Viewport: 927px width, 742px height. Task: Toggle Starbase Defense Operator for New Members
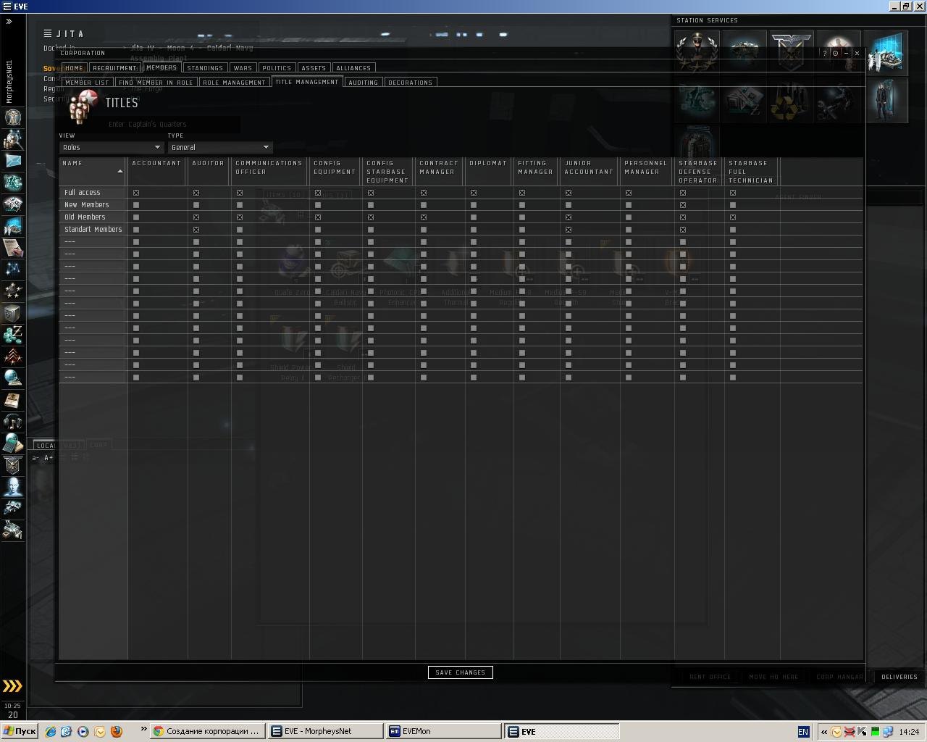coord(683,205)
